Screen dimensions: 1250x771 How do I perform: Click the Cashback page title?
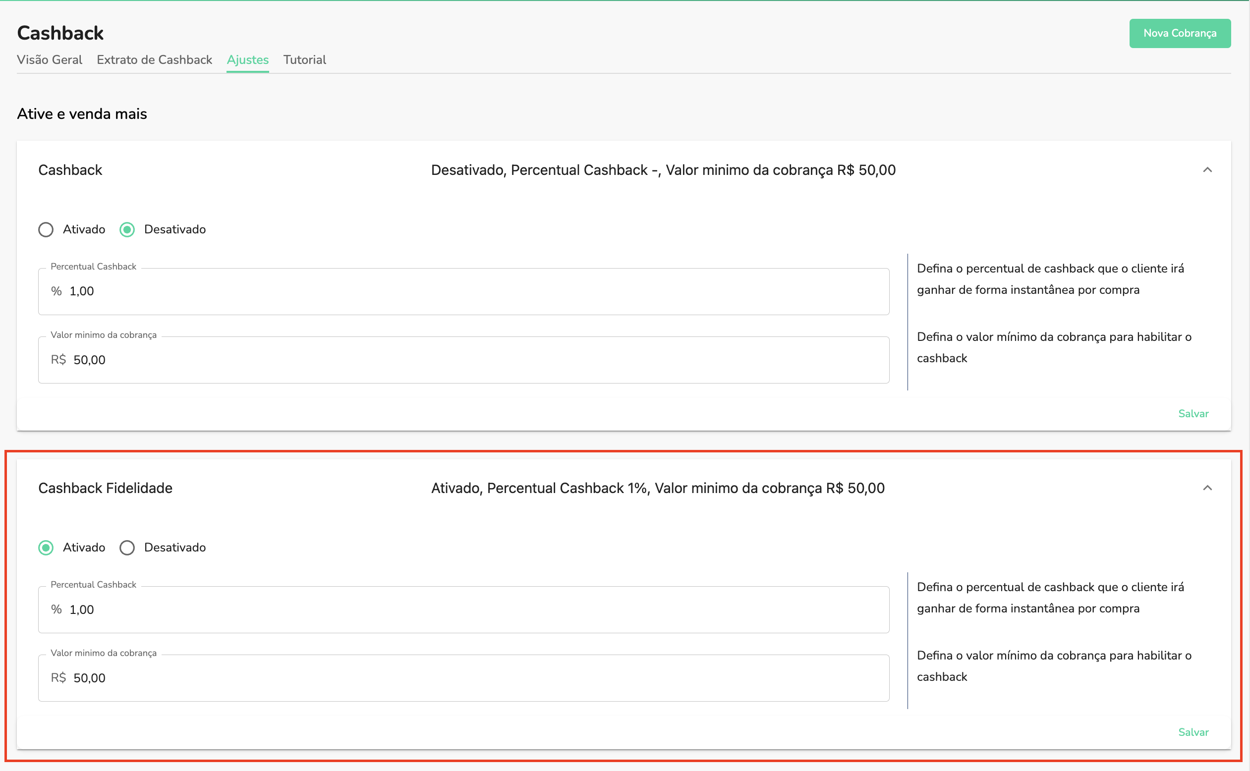tap(60, 33)
